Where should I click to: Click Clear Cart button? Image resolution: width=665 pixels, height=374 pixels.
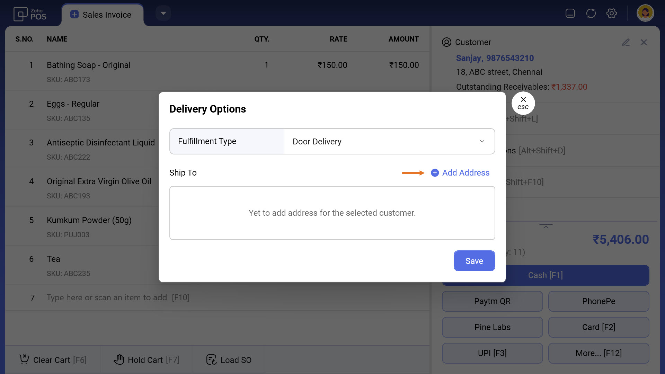tap(53, 360)
